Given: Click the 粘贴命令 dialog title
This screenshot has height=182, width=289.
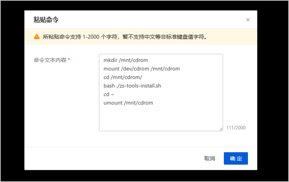Looking at the screenshot, I should (46, 20).
